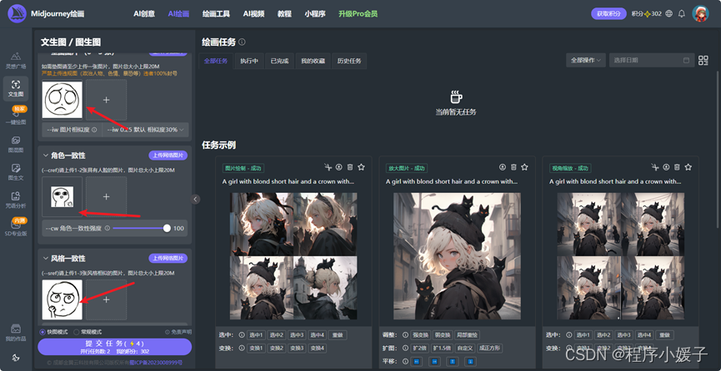
Task: Open the 绘画工具 top menu
Action: pyautogui.click(x=216, y=14)
